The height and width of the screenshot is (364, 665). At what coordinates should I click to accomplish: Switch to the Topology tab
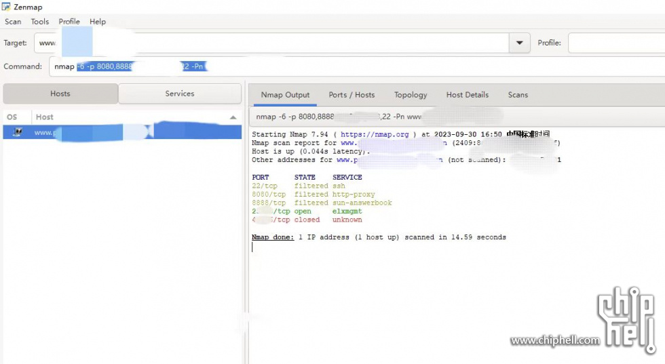[x=411, y=95]
